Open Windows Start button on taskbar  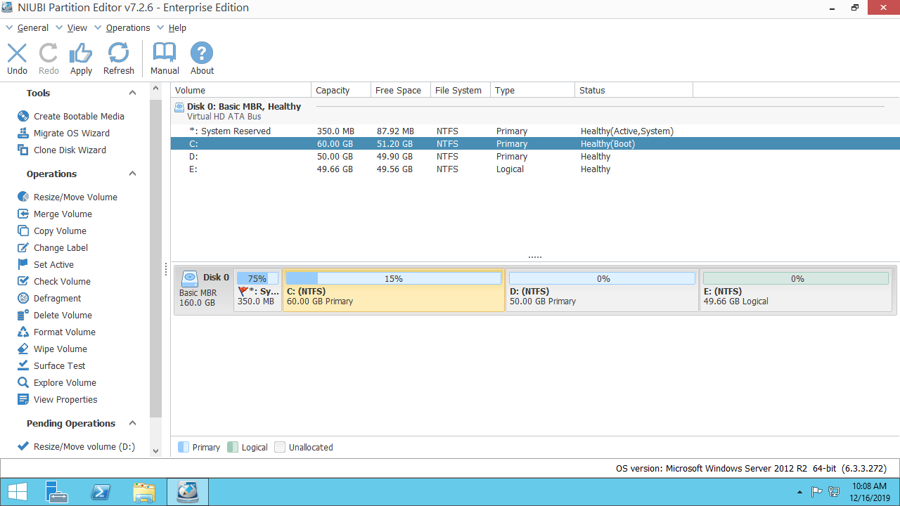click(17, 491)
